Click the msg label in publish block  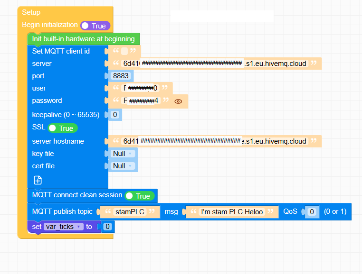click(x=171, y=212)
